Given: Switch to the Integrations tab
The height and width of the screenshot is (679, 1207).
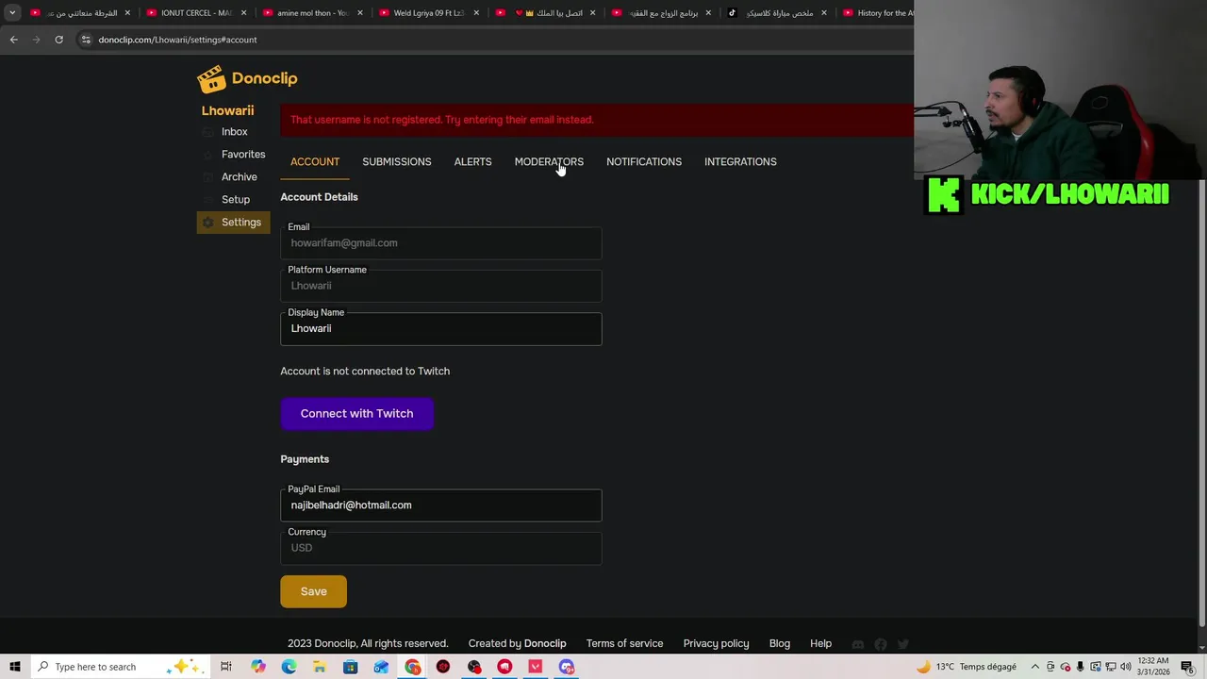Looking at the screenshot, I should point(740,162).
